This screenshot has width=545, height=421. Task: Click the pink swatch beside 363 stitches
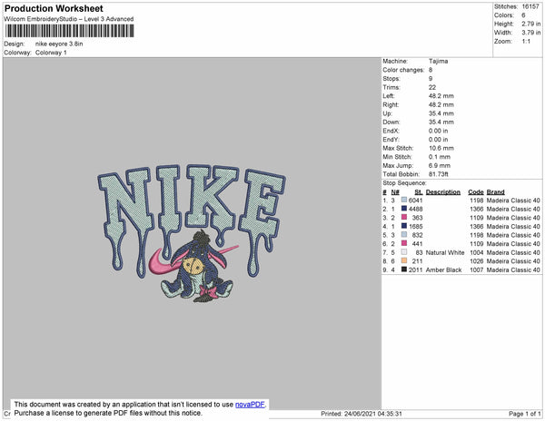click(x=404, y=217)
